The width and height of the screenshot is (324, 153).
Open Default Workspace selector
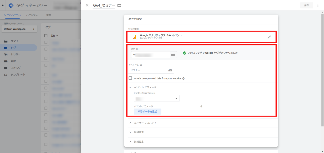[19, 29]
